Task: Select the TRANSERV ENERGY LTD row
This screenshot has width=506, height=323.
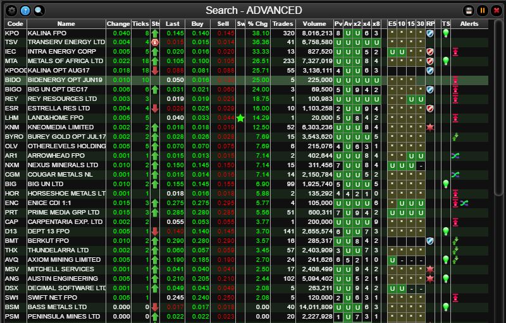Action: pyautogui.click(x=246, y=42)
